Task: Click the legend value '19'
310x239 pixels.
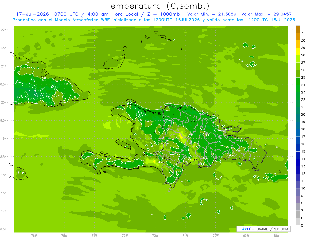Action: coord(303,122)
